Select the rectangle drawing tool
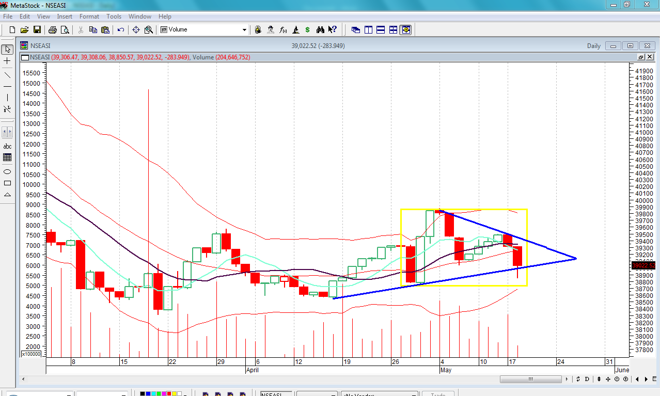This screenshot has width=660, height=396. tap(7, 183)
